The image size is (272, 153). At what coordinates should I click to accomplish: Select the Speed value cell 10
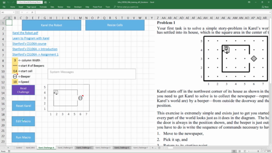(15, 82)
